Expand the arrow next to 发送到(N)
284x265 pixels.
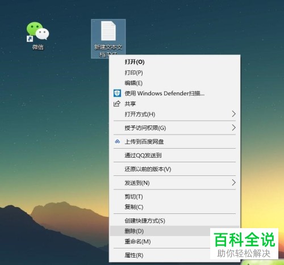pos(234,183)
